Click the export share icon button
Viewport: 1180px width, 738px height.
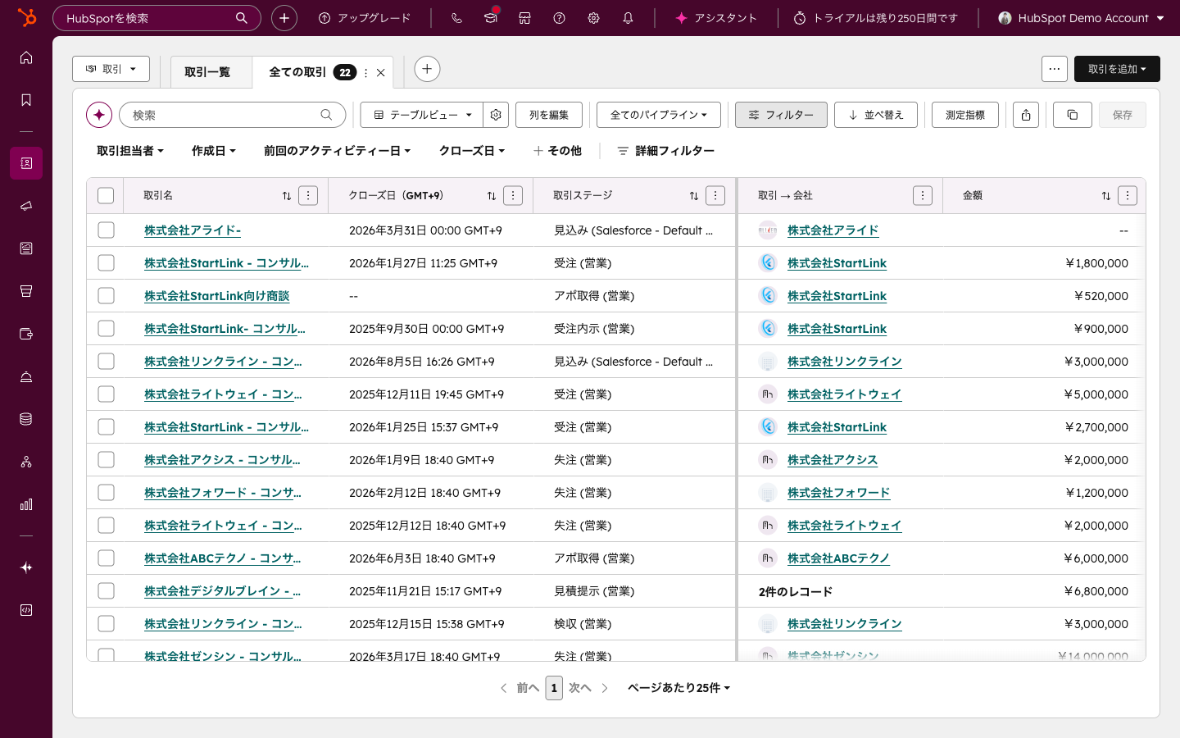click(x=1025, y=115)
